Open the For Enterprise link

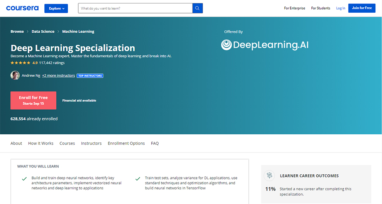click(x=294, y=8)
